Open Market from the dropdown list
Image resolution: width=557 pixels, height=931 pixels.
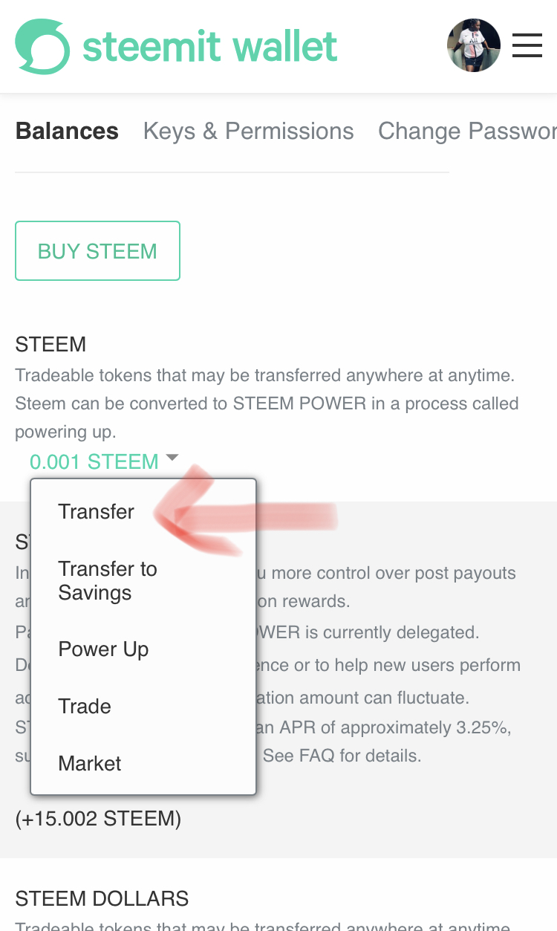(x=90, y=764)
